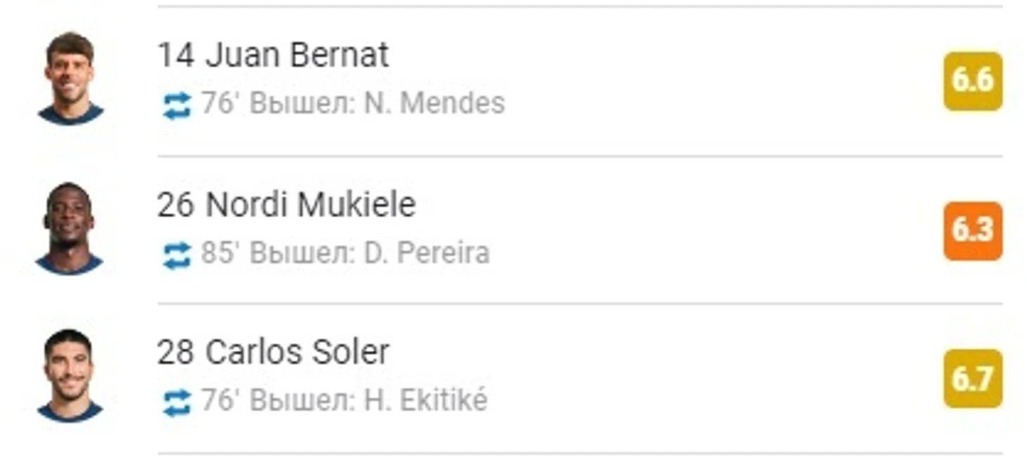Click jersey number 26
Screen dimensions: 1027x462
[176, 205]
